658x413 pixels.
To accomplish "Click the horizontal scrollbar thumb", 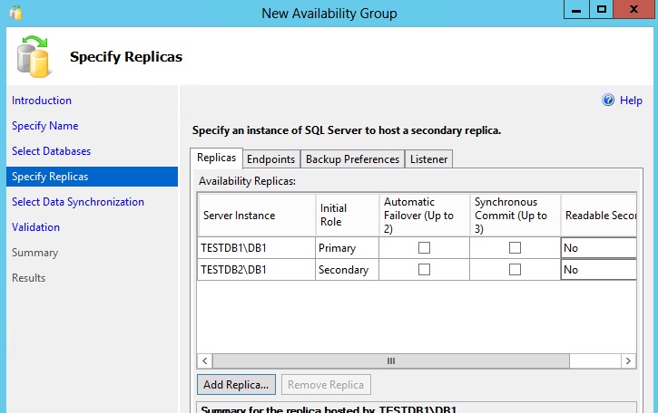I will (x=390, y=360).
